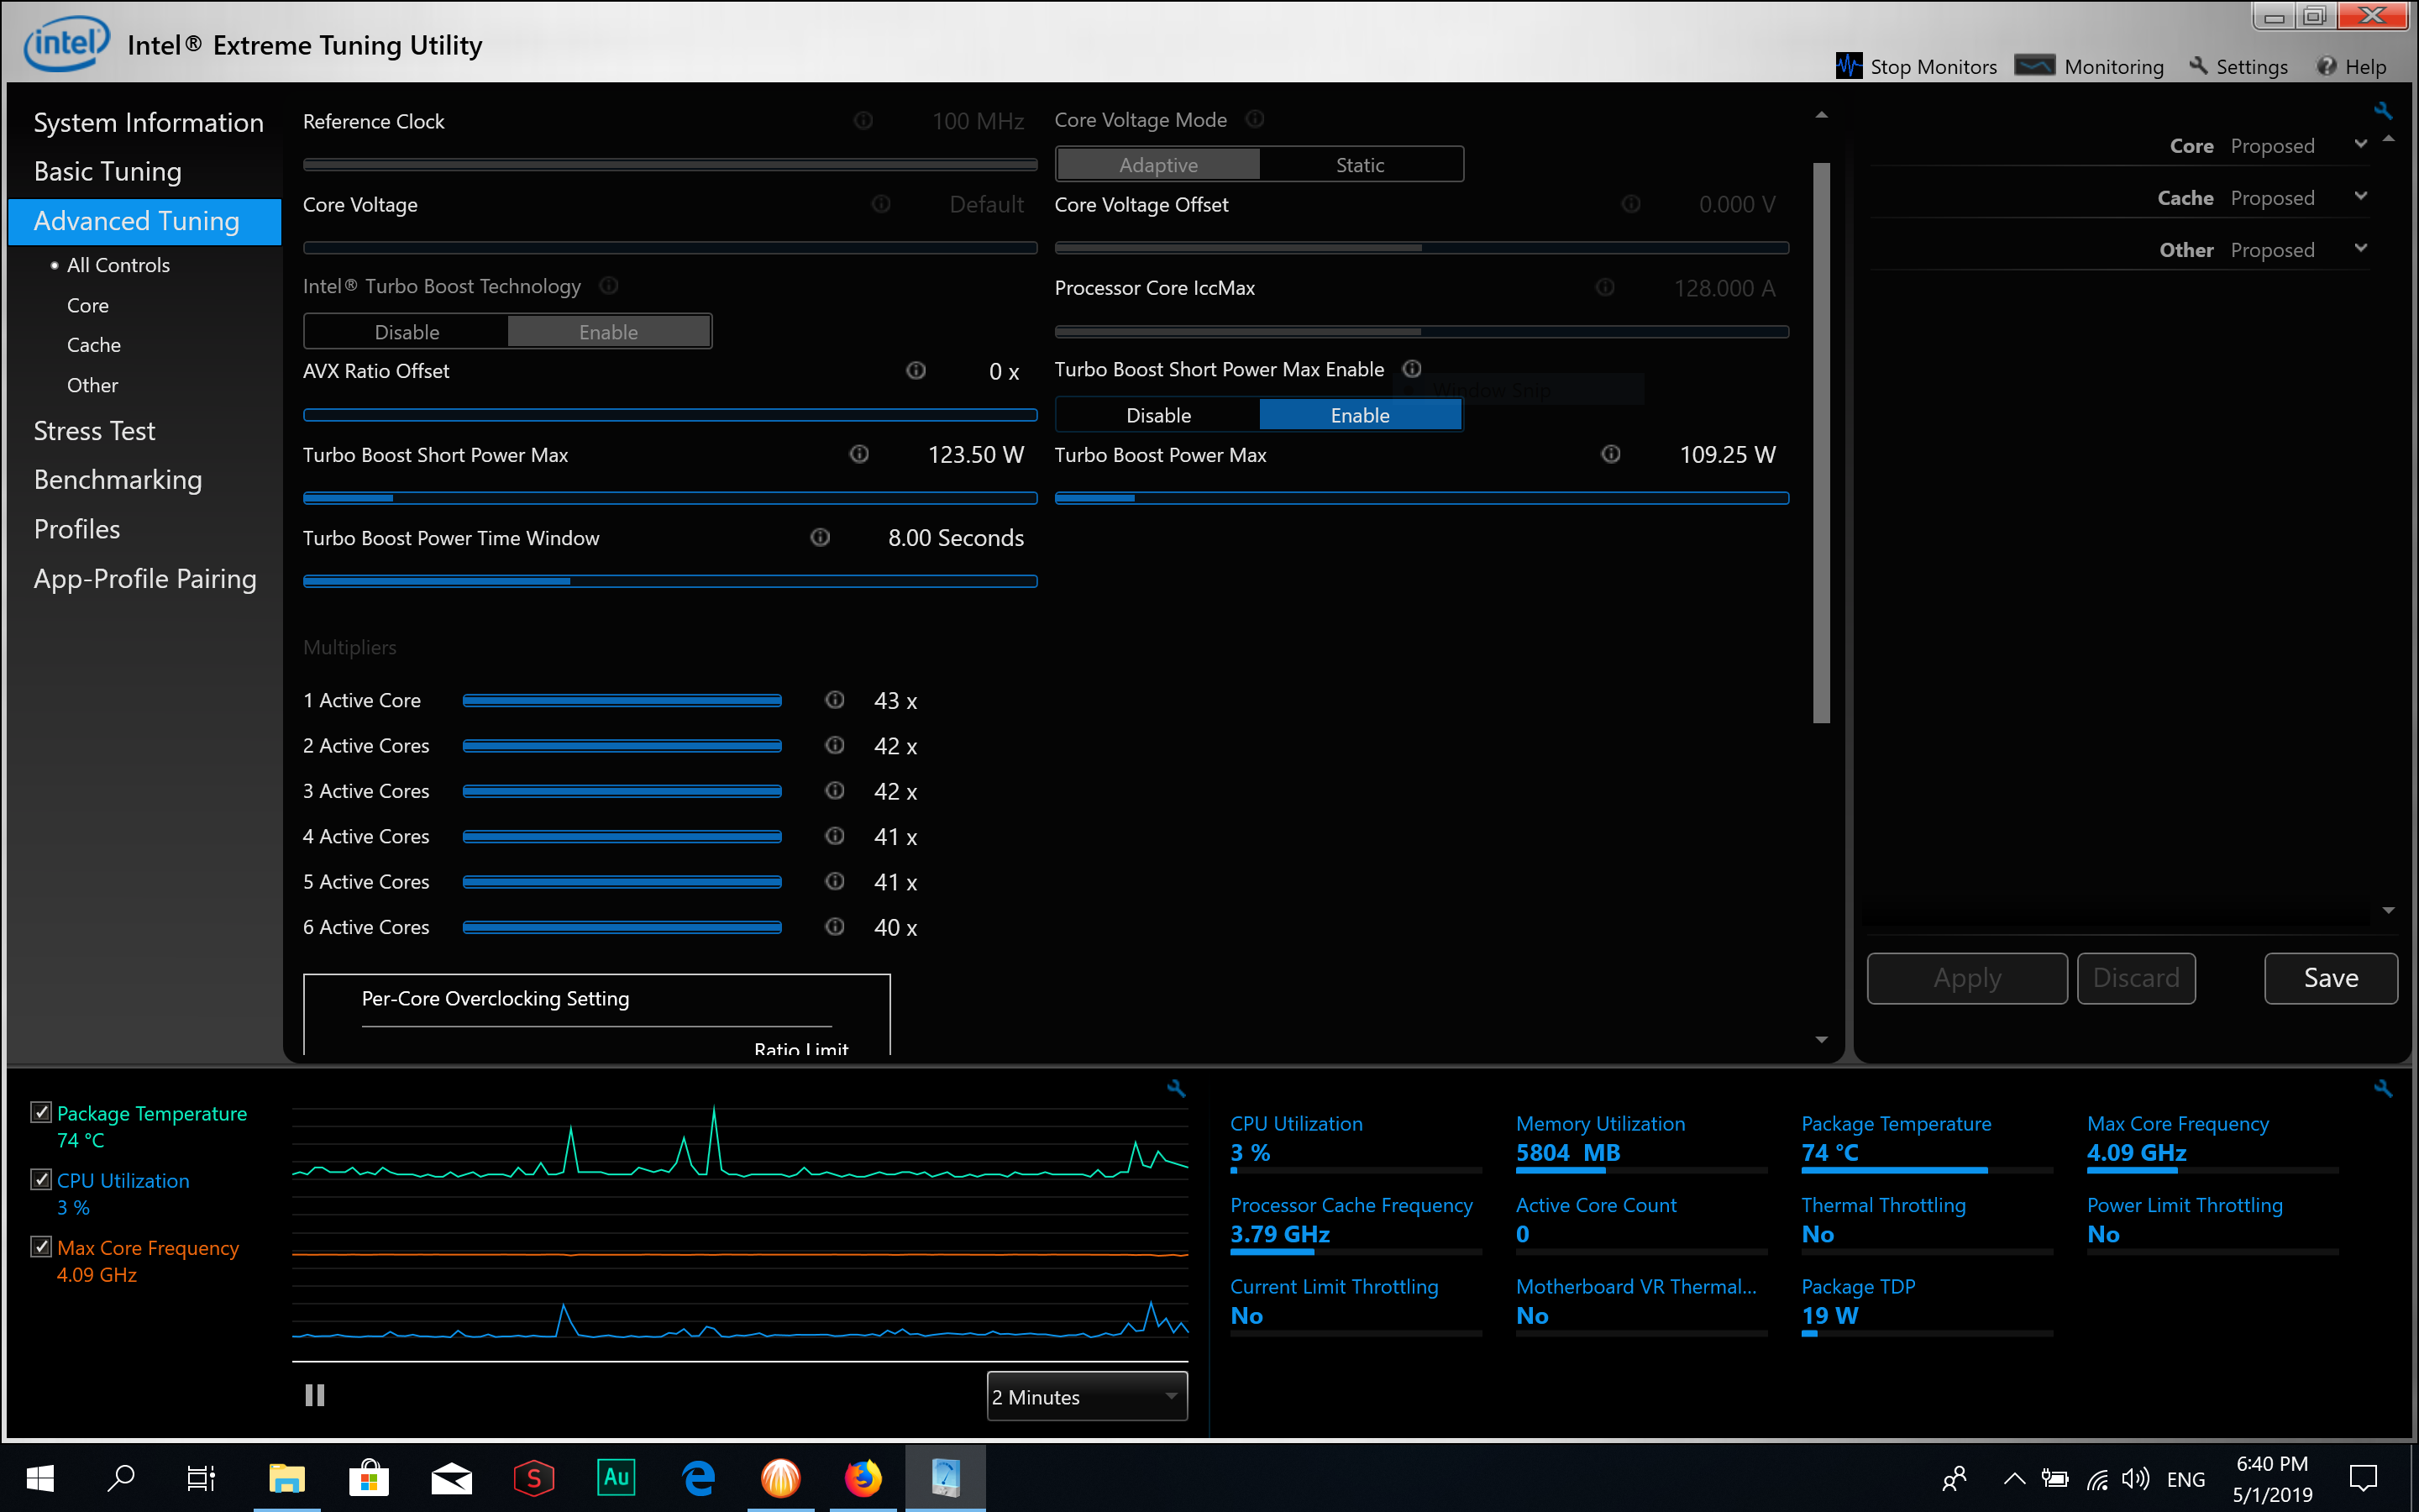This screenshot has height=1512, width=2419.
Task: Click info icon for 1 Active Core multiplier
Action: point(835,700)
